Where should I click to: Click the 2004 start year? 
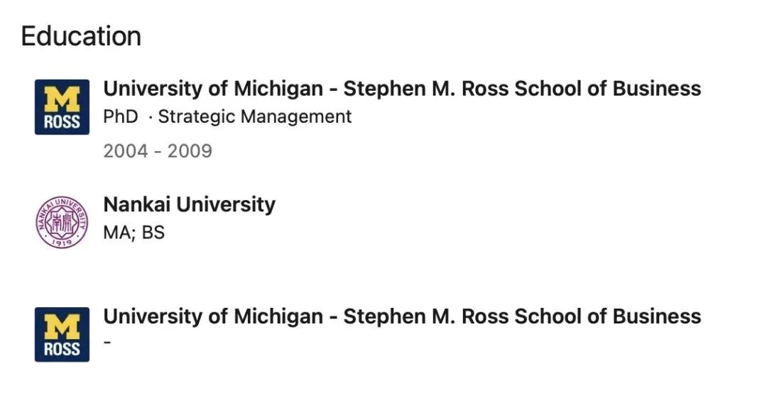pyautogui.click(x=126, y=151)
